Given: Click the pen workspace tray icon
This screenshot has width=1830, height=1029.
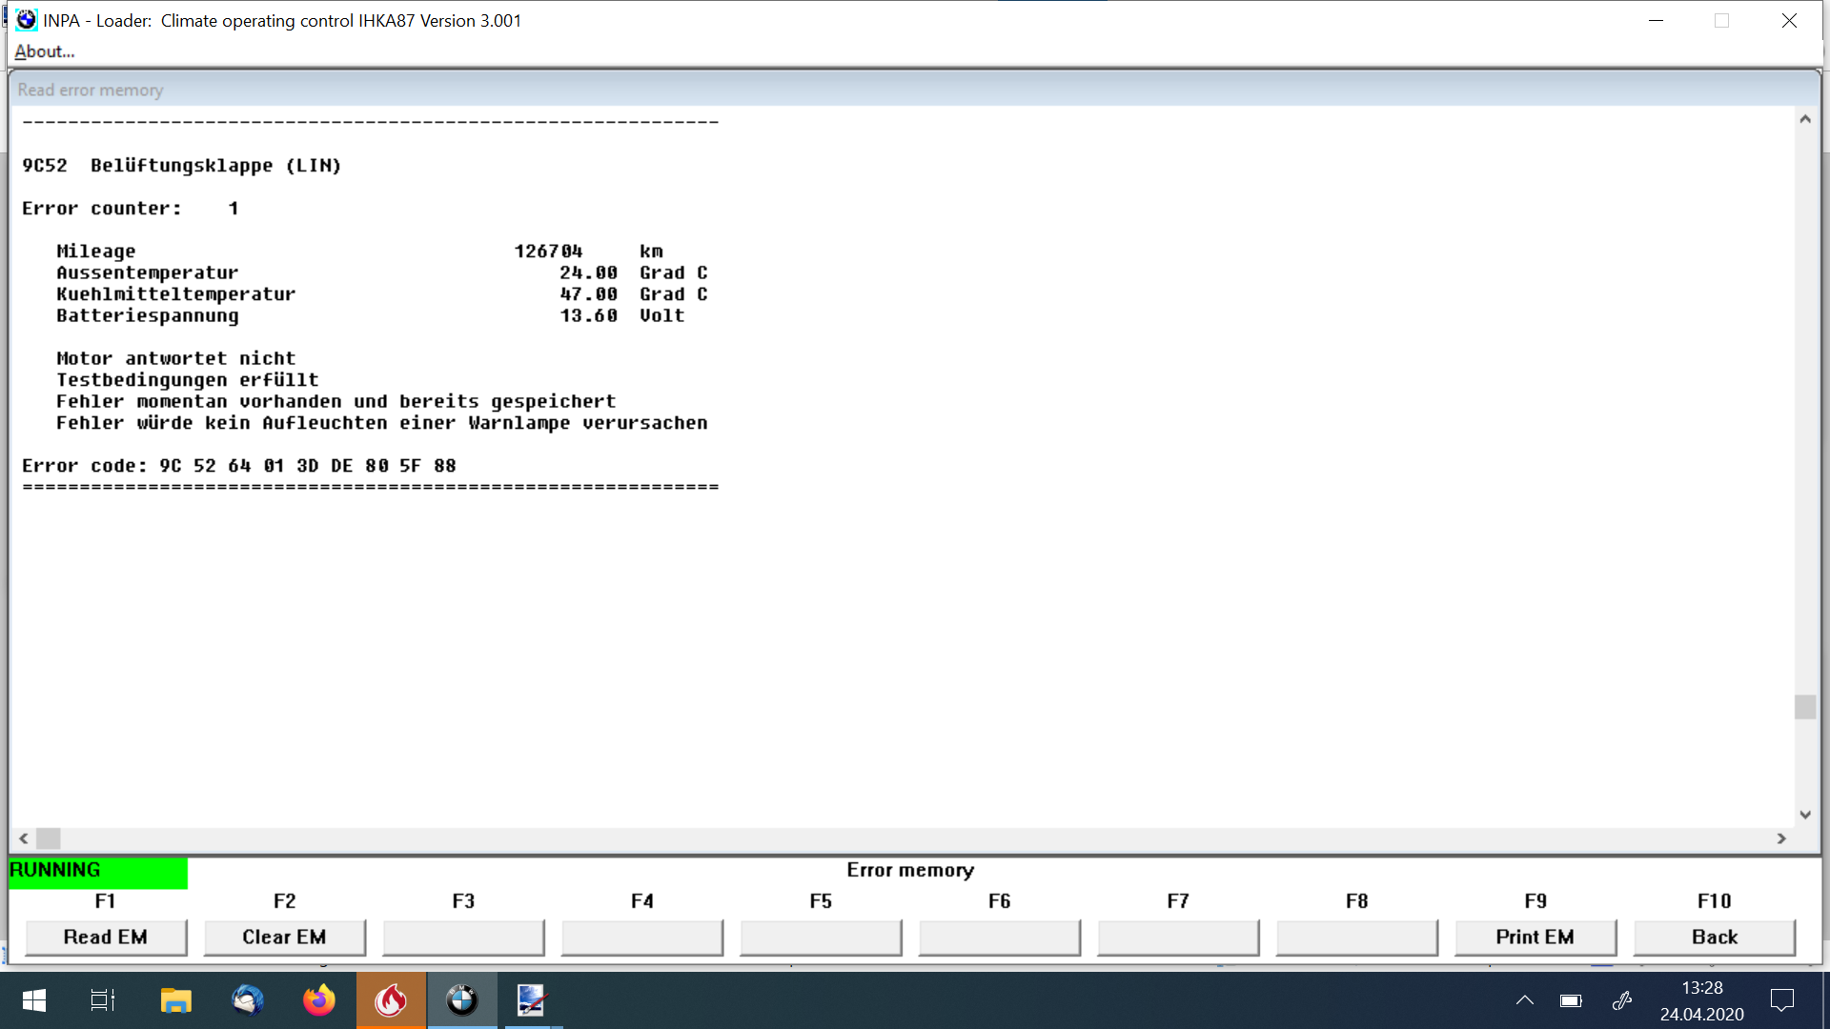Looking at the screenshot, I should point(1621,1000).
